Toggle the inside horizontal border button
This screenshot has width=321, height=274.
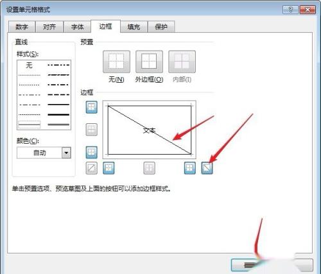92,130
